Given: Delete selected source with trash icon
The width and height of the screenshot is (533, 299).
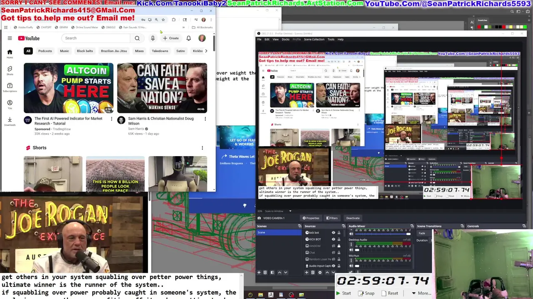Looking at the screenshot, I should pyautogui.click(x=313, y=272).
